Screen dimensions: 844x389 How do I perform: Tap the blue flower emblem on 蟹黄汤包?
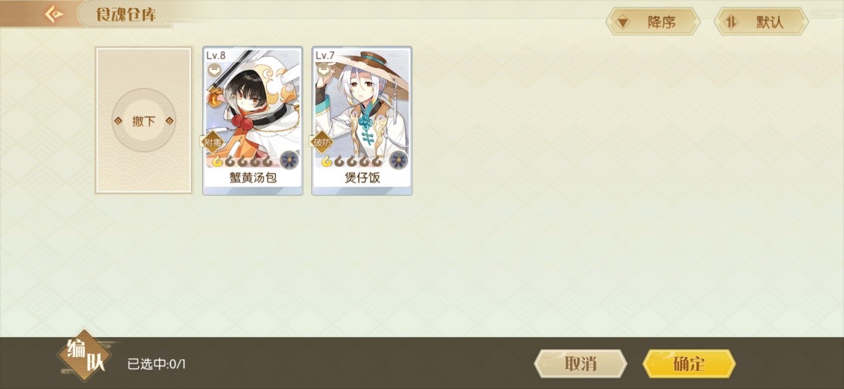289,160
